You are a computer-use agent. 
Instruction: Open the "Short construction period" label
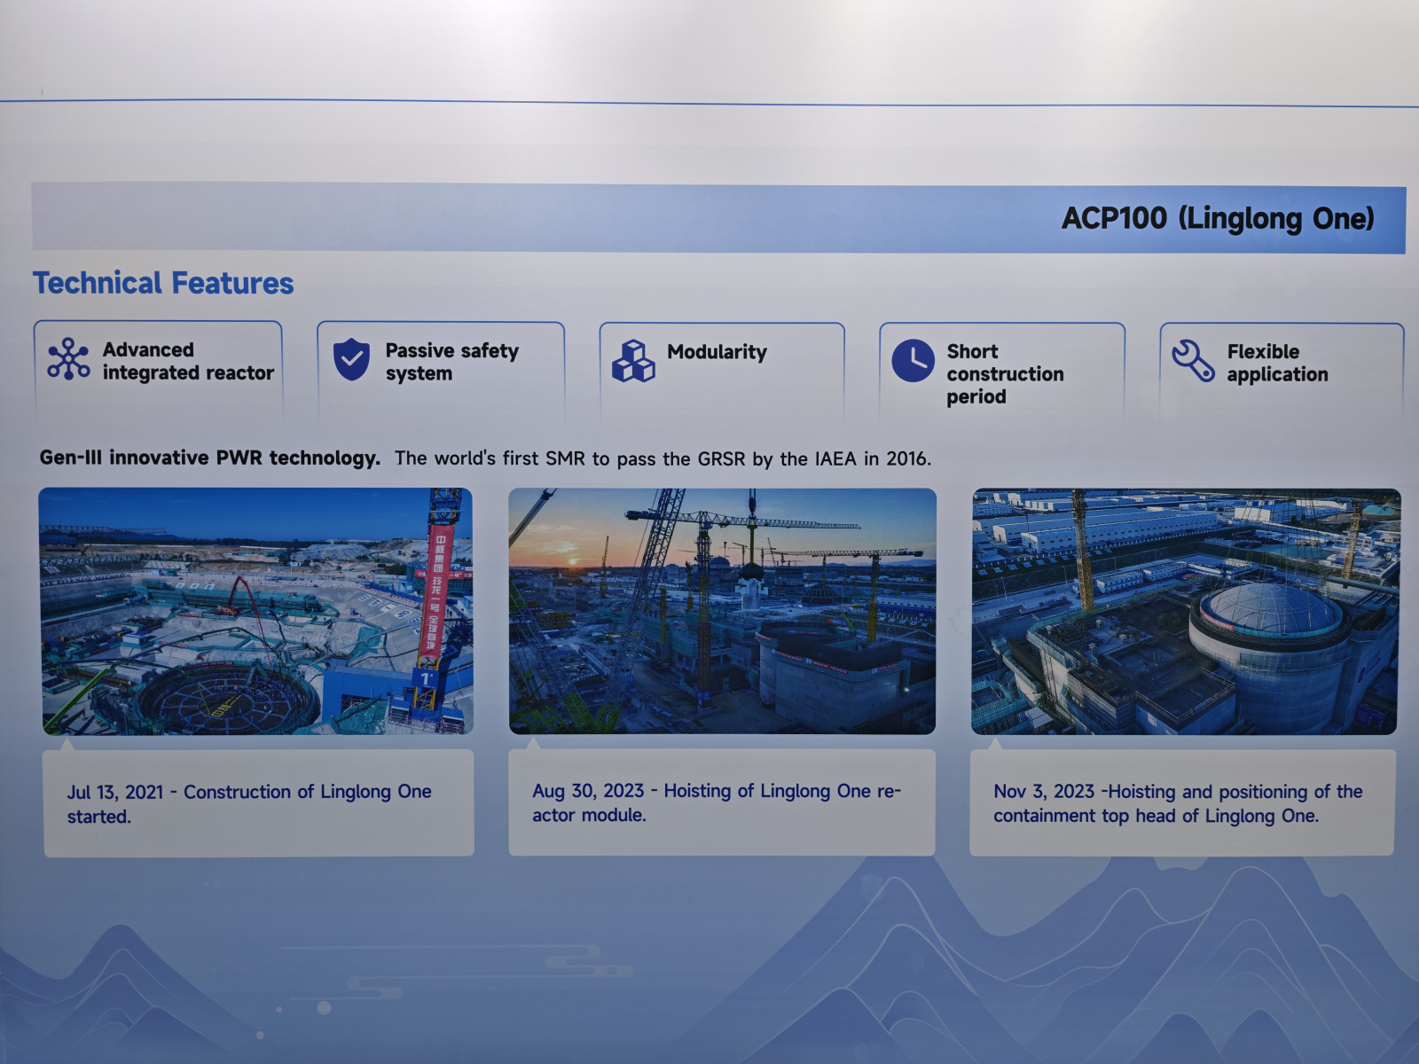(1004, 374)
